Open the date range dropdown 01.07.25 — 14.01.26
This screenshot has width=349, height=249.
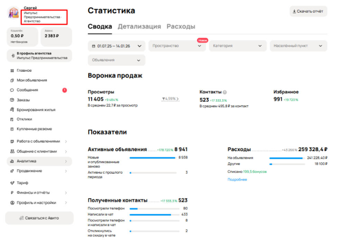pyautogui.click(x=116, y=46)
